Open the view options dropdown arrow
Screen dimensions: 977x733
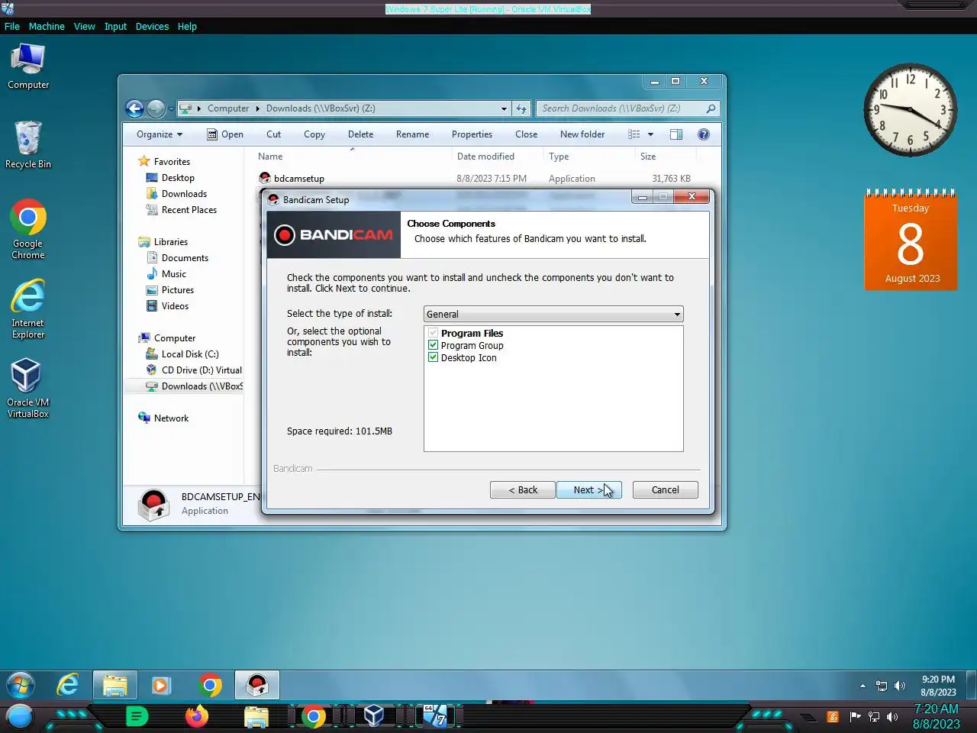(650, 134)
